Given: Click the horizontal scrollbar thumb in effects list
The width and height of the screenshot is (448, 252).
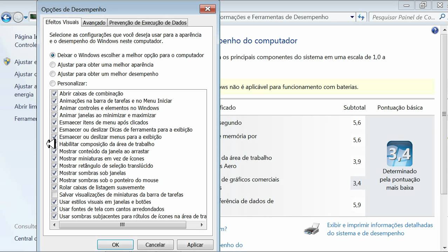Looking at the screenshot, I should pyautogui.click(x=122, y=225).
